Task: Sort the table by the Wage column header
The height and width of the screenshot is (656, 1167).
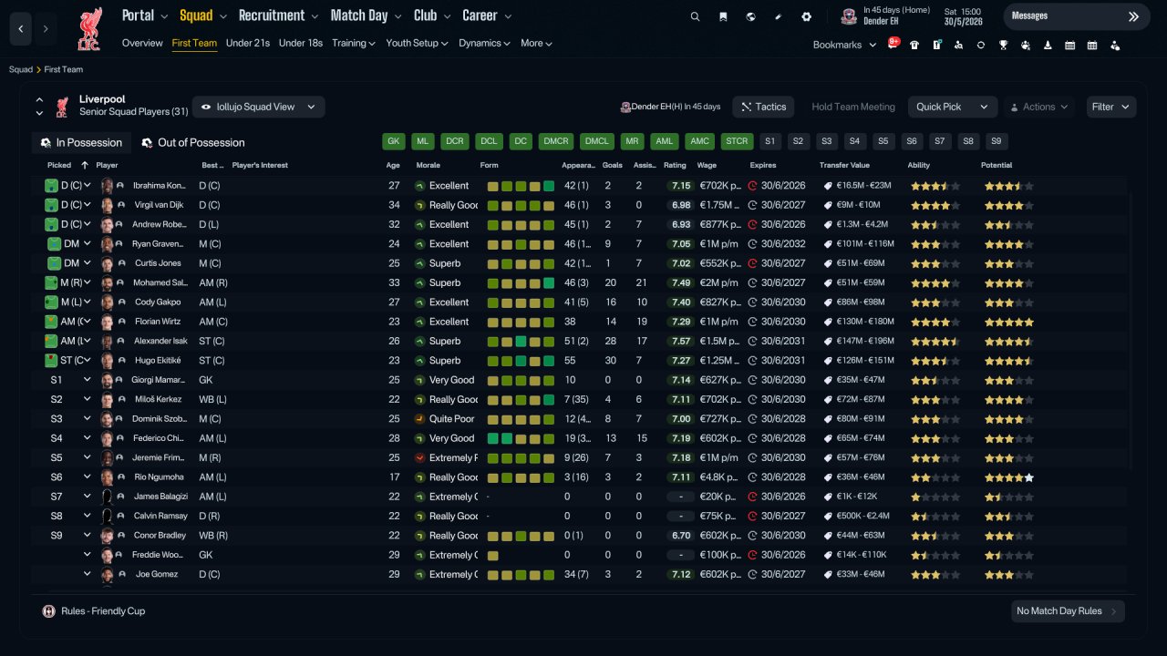Action: tap(707, 166)
